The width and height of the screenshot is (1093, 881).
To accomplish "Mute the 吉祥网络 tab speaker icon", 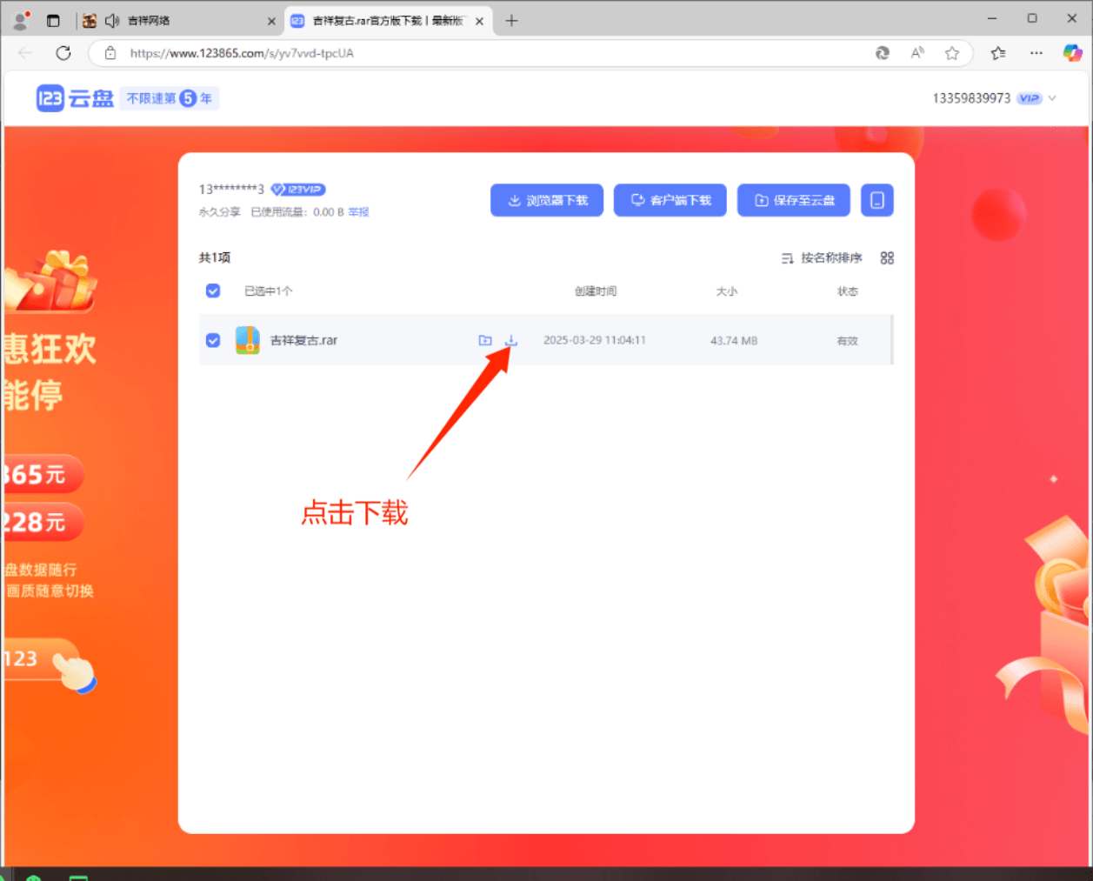I will point(111,20).
